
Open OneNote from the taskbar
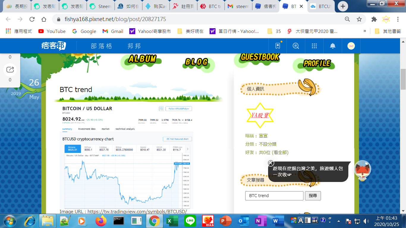point(261,221)
